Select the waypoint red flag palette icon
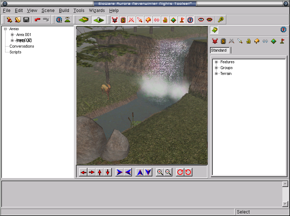The image size is (290, 216). (x=282, y=41)
